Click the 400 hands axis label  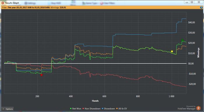71,96
